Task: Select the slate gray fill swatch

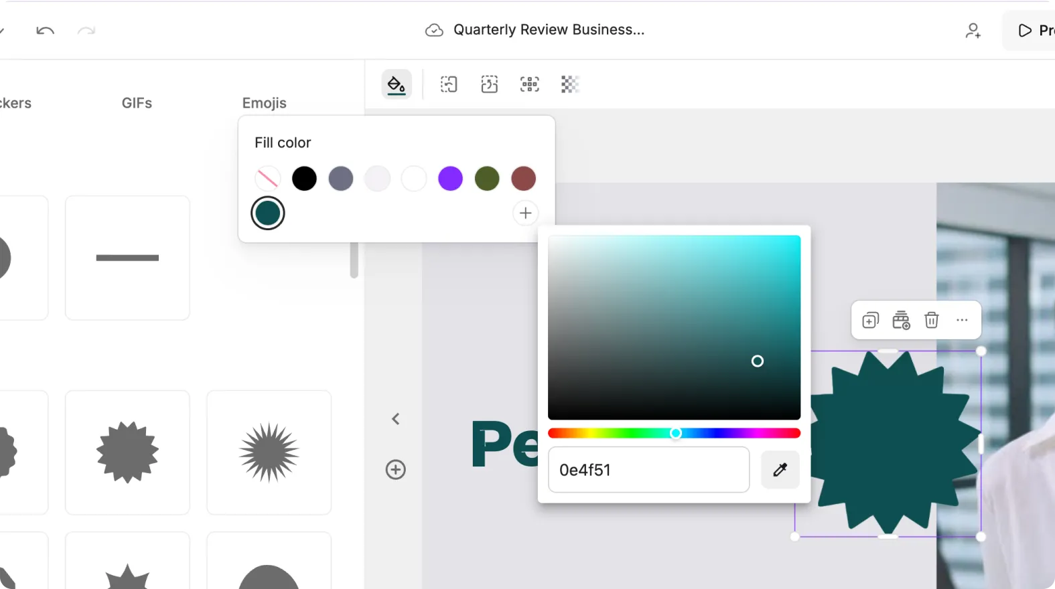Action: [341, 179]
